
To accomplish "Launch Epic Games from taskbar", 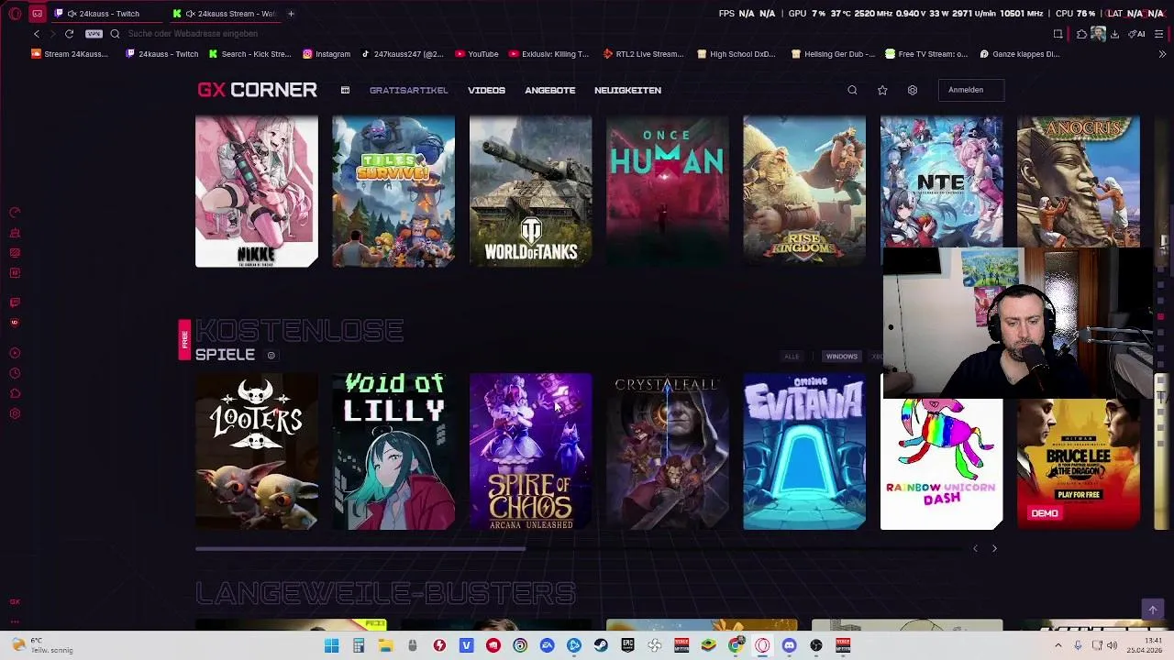I will coord(627,645).
